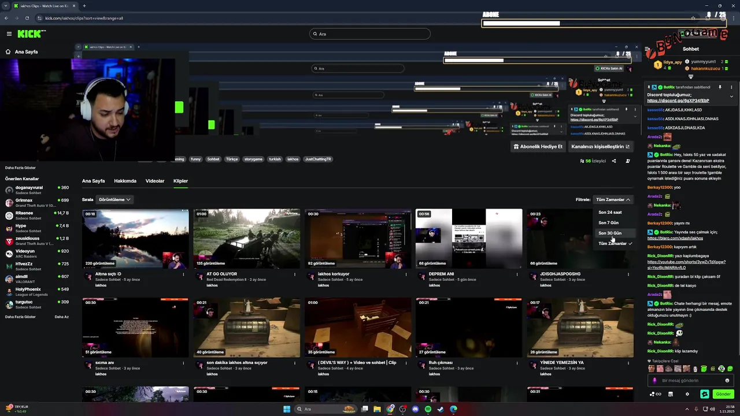Viewport: 740px width, 416px height.
Task: Open the 'YİNEDE YEMEZSİN YA' clip thumbnail
Action: coord(580,328)
